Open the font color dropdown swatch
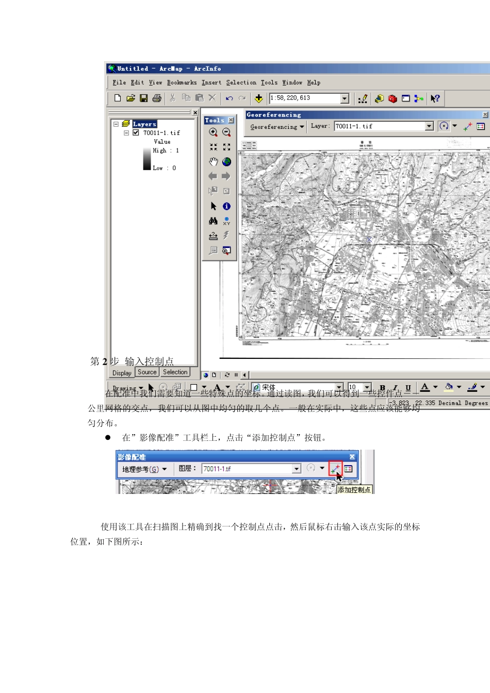Viewport: 490px width, 693px height. [x=435, y=387]
